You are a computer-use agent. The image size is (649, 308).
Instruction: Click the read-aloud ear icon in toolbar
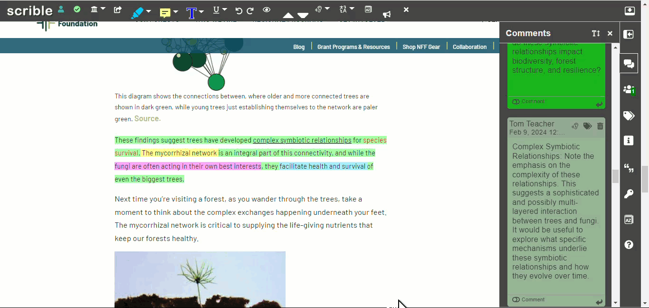point(318,9)
